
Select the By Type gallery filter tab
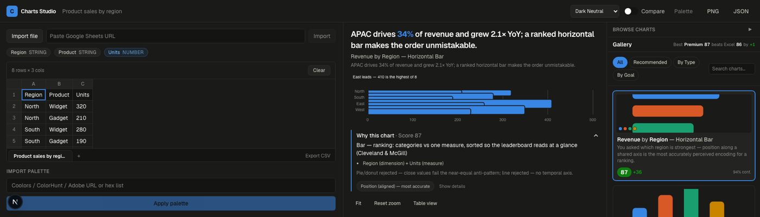[686, 62]
